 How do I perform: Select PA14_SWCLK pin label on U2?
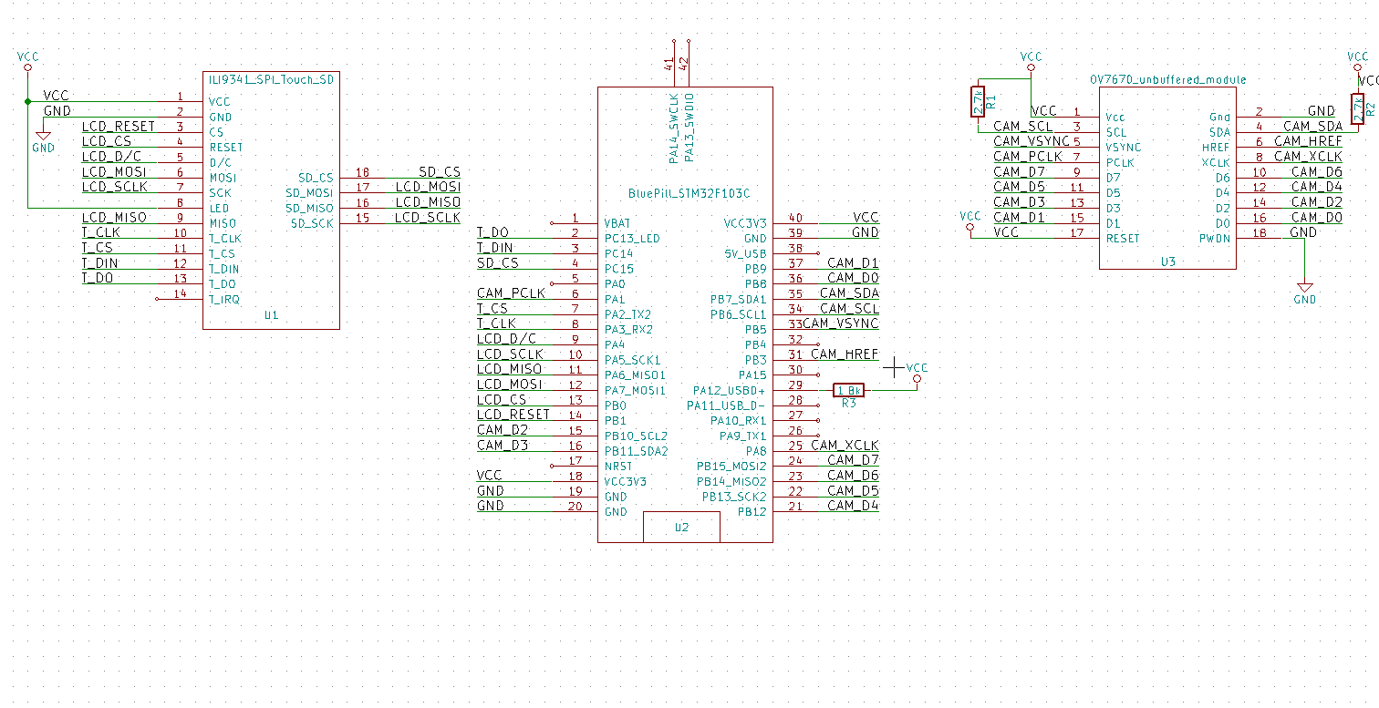[x=673, y=128]
